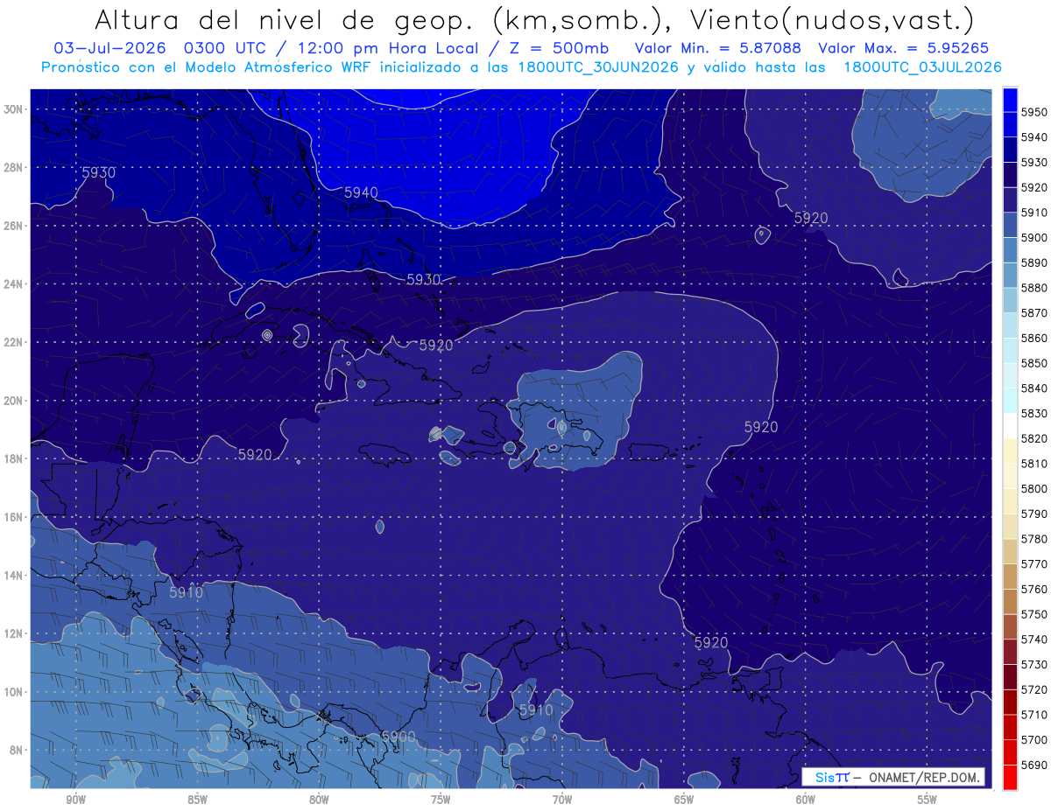
Task: Click the 5900 contour label on the map
Action: (x=399, y=737)
